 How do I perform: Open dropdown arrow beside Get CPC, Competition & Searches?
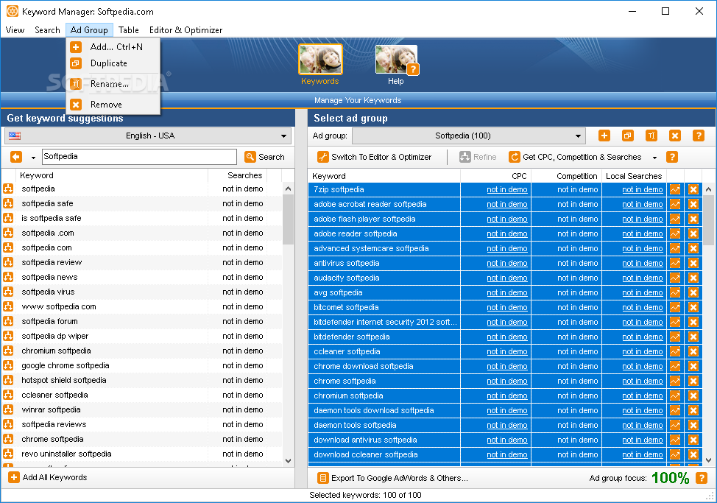[654, 158]
